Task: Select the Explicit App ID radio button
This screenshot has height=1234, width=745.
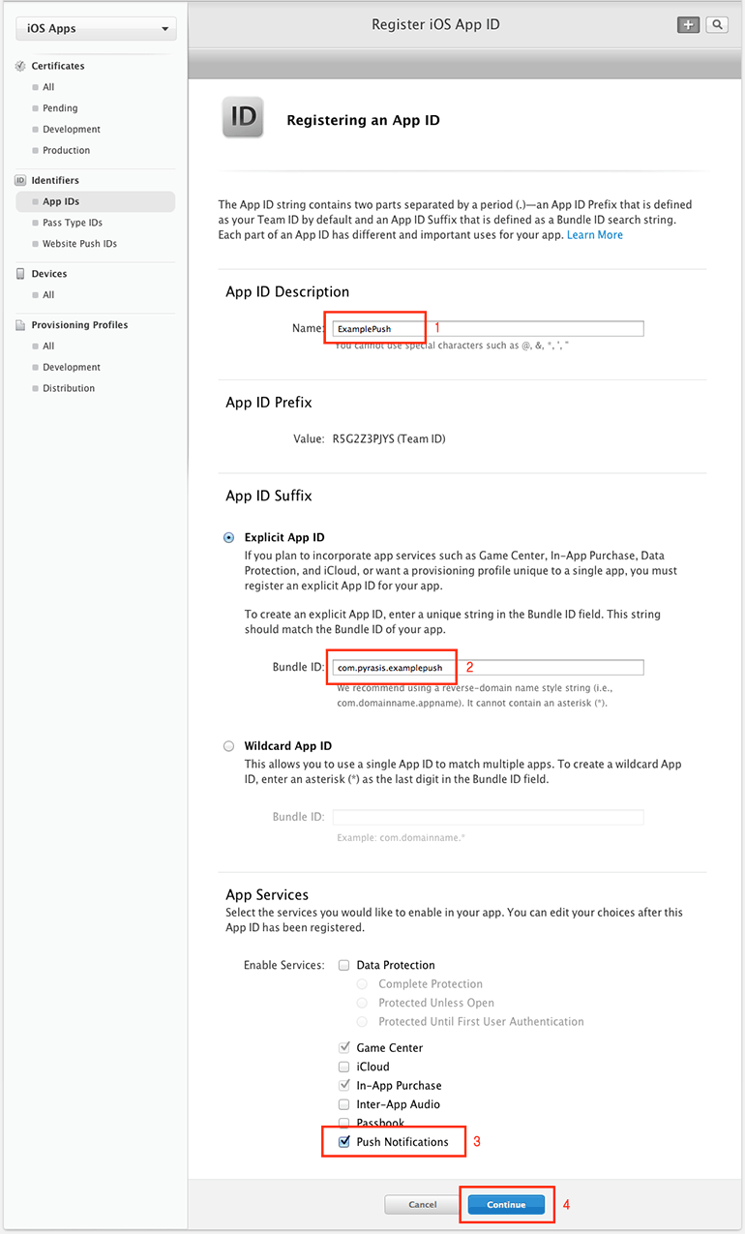Action: pos(229,537)
